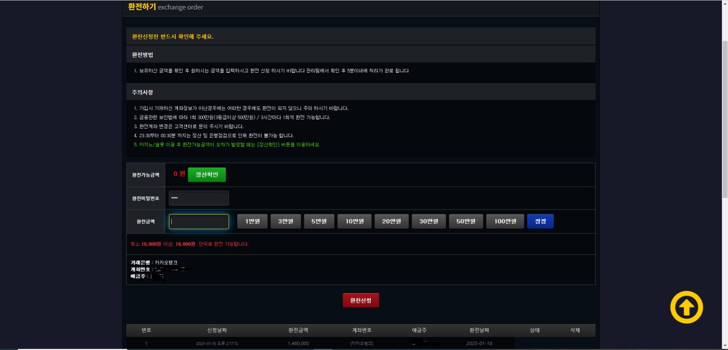728x350 pixels.
Task: Choose the 100만원 amount button
Action: coord(505,221)
